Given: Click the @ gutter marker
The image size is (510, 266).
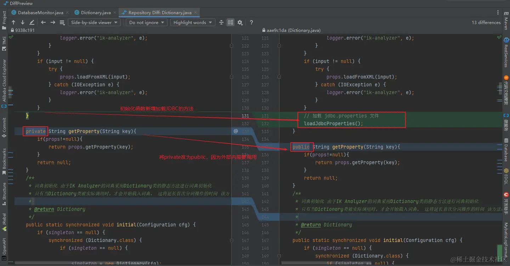Looking at the screenshot, I should pos(236,131).
